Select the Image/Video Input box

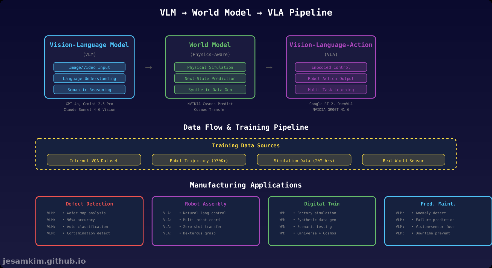(x=89, y=67)
